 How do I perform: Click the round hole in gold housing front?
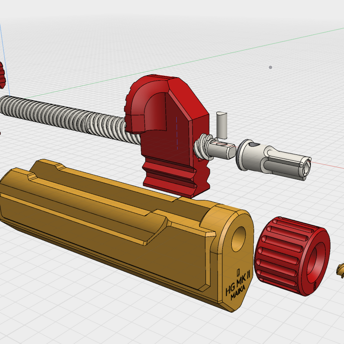[239, 238]
